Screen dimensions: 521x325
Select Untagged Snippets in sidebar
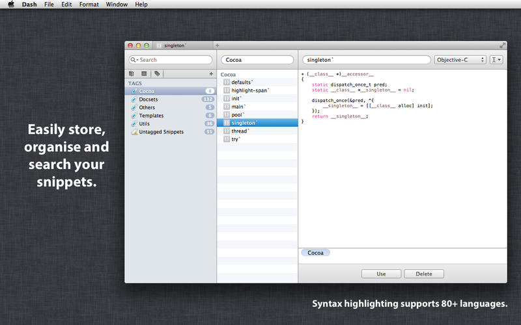tap(171, 132)
